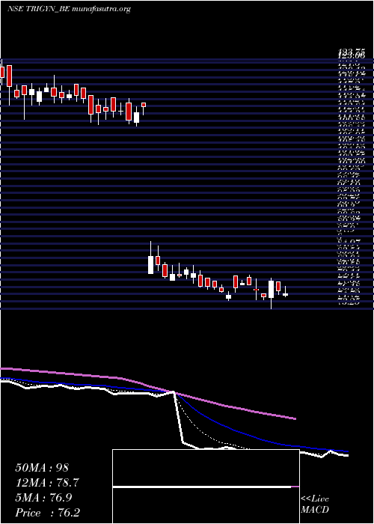Click the NSE TRIGYN_BE munafasutra.org title
Viewport: 374px width, 524px height.
click(x=69, y=9)
